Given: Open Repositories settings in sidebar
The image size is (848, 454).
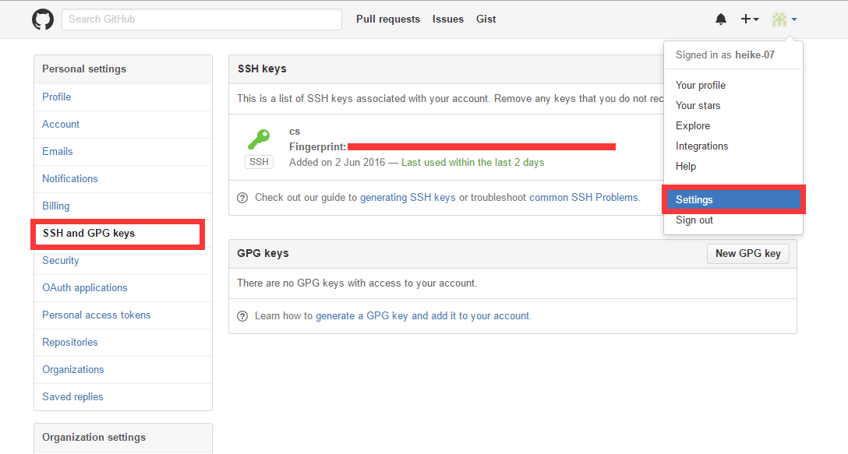Looking at the screenshot, I should tap(123, 343).
